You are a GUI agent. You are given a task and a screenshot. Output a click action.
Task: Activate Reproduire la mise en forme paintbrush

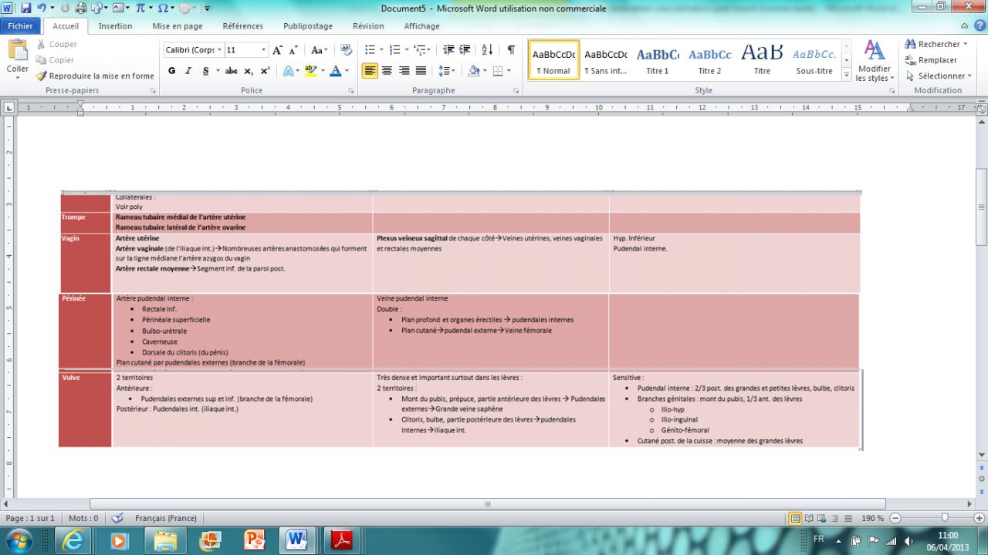(41, 76)
